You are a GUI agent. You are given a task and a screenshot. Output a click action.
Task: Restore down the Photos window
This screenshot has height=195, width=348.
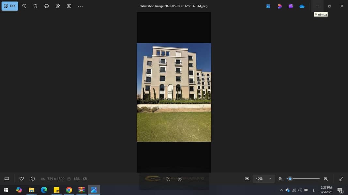coord(330,6)
